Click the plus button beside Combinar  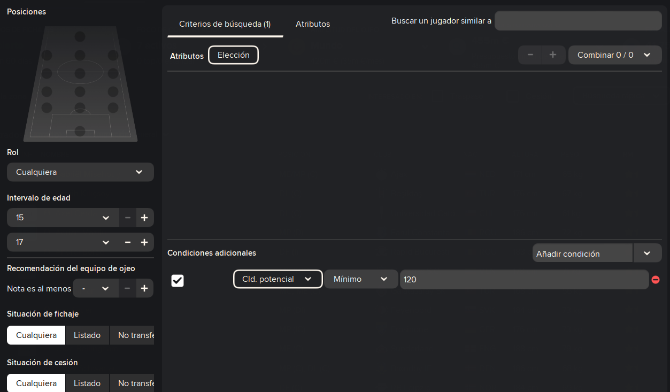(553, 55)
